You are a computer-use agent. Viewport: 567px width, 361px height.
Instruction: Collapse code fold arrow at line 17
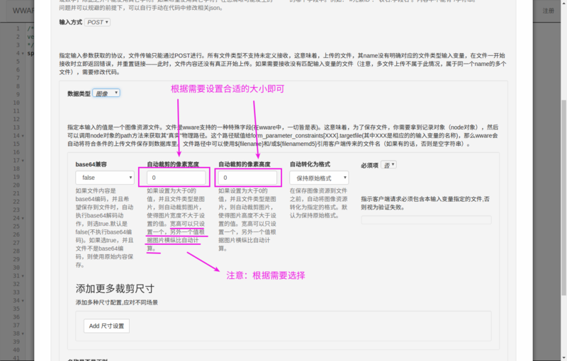point(23,160)
